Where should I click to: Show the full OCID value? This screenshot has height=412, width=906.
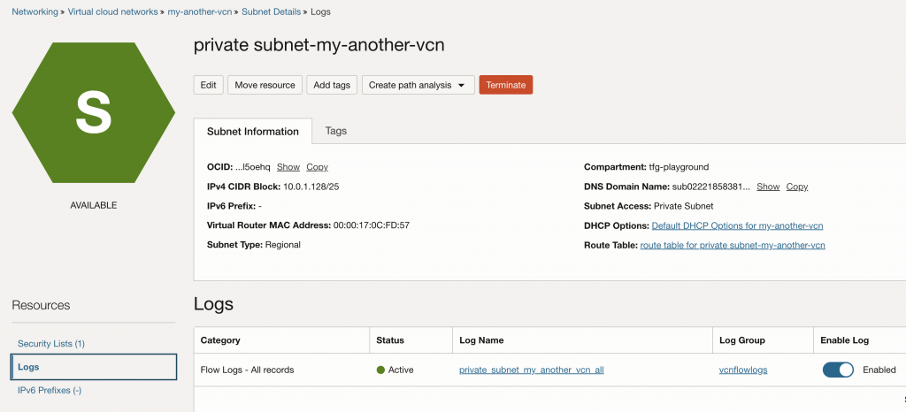(288, 167)
